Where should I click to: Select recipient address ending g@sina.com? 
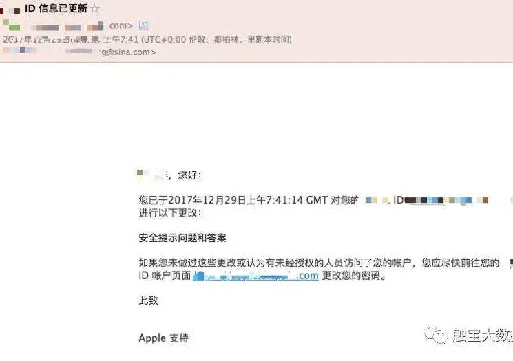(x=129, y=52)
